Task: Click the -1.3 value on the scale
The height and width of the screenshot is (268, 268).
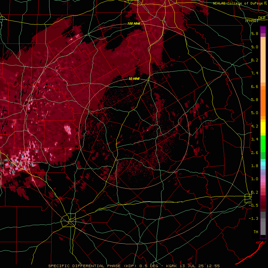Action: [253, 219]
